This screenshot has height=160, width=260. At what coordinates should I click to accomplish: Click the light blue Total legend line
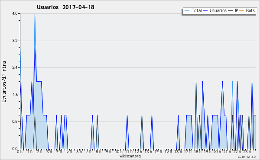click(187, 11)
